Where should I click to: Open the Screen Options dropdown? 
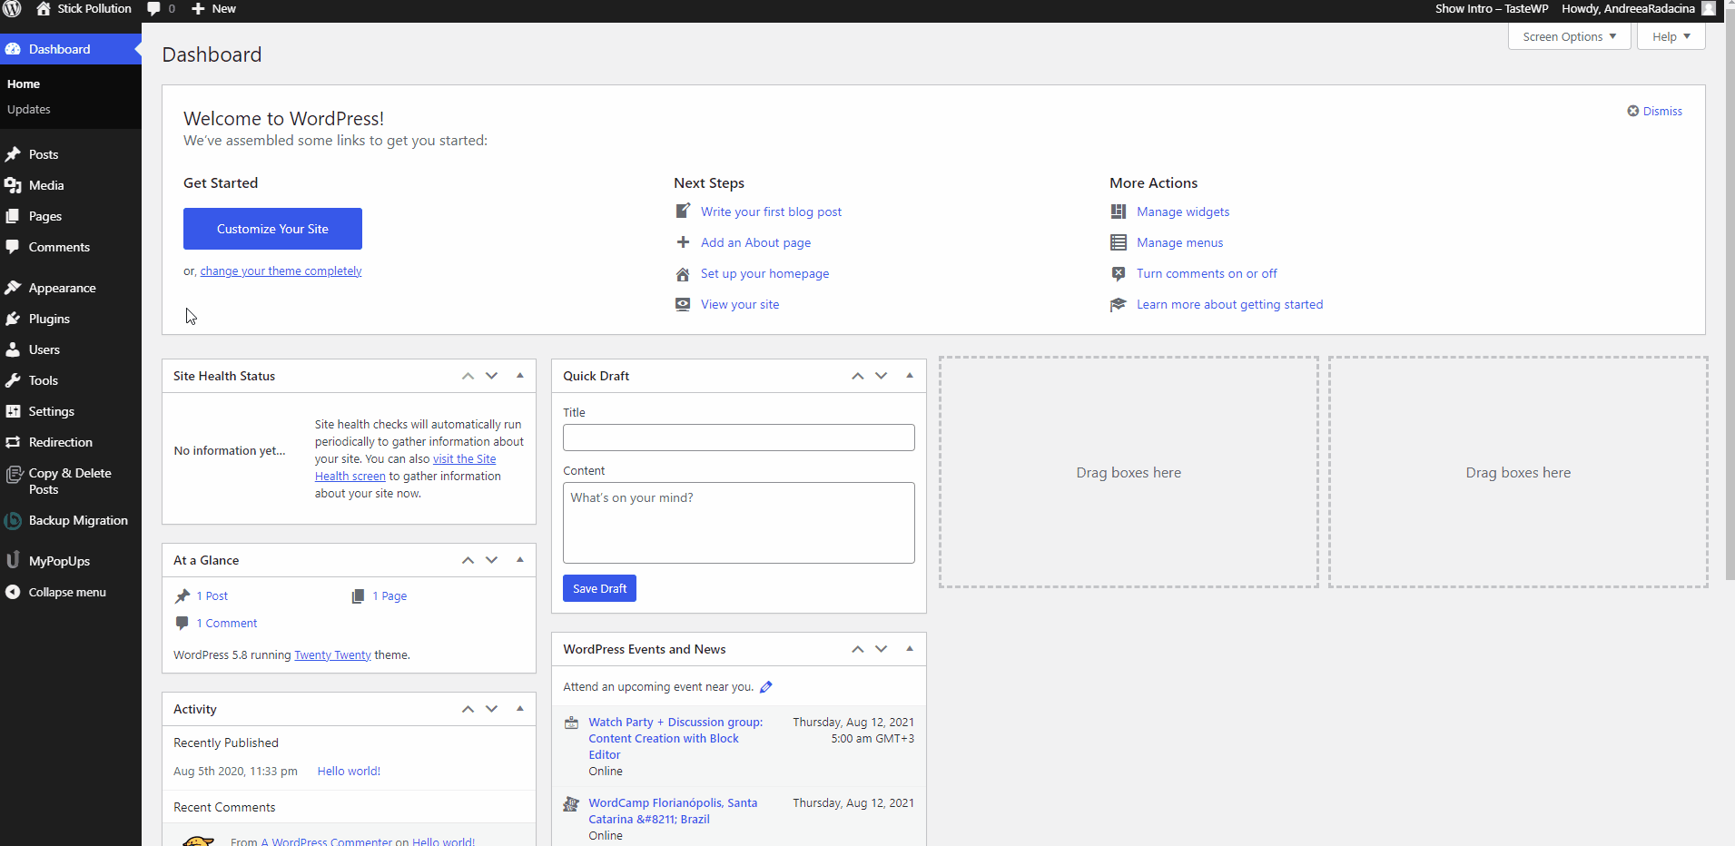(1568, 36)
